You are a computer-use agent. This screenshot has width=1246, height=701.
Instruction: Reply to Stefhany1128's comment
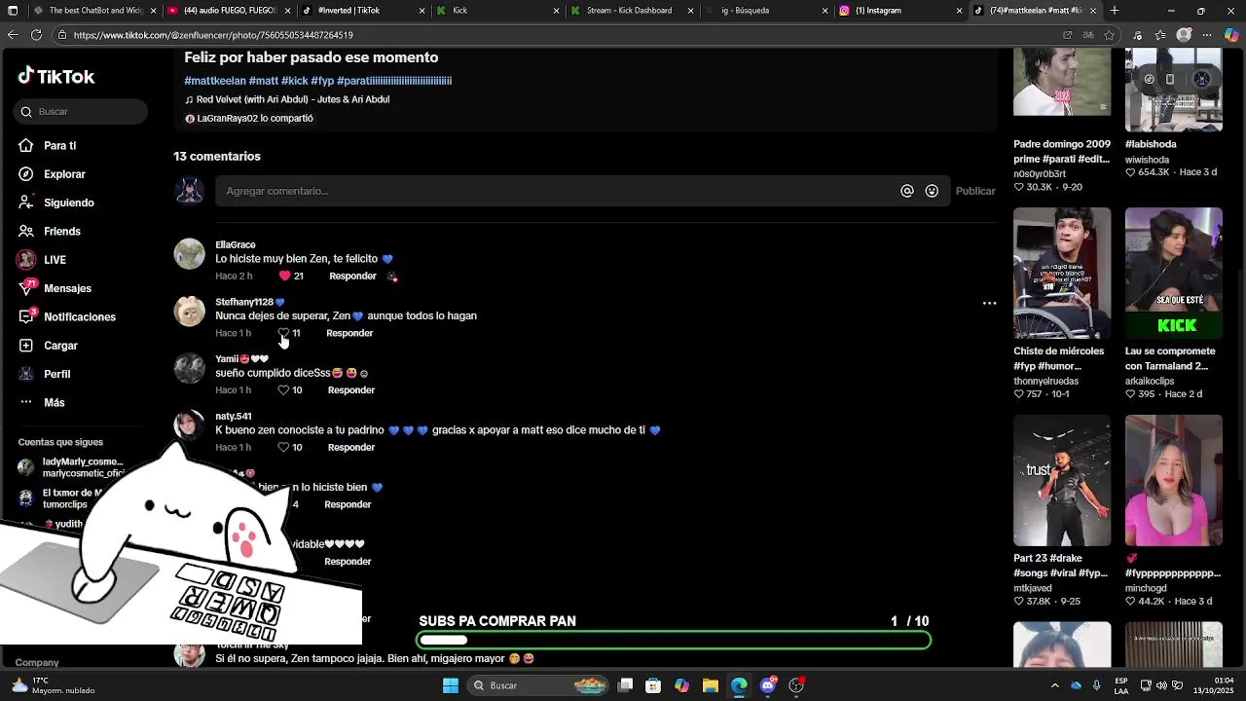click(x=349, y=333)
